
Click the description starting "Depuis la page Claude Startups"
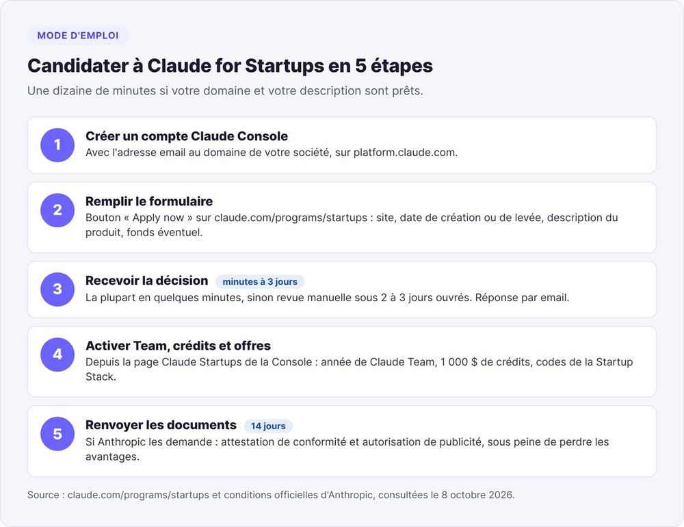[x=358, y=370]
